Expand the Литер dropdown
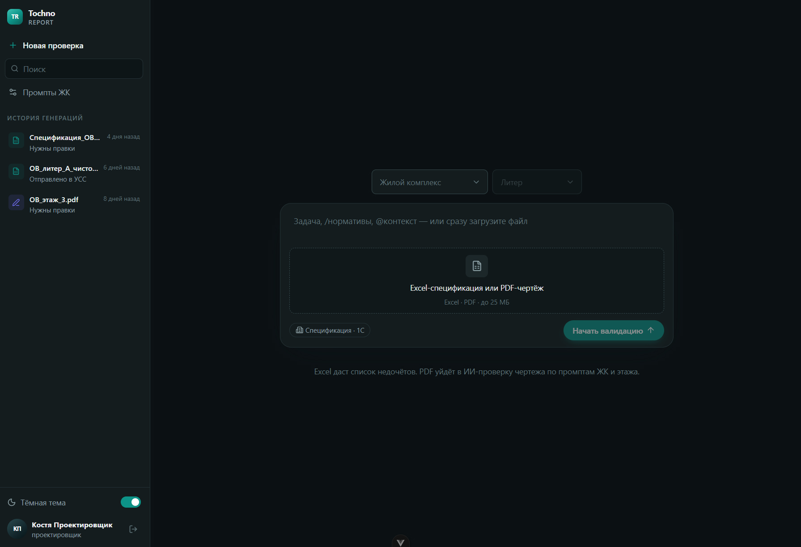Image resolution: width=801 pixels, height=547 pixels. click(537, 182)
